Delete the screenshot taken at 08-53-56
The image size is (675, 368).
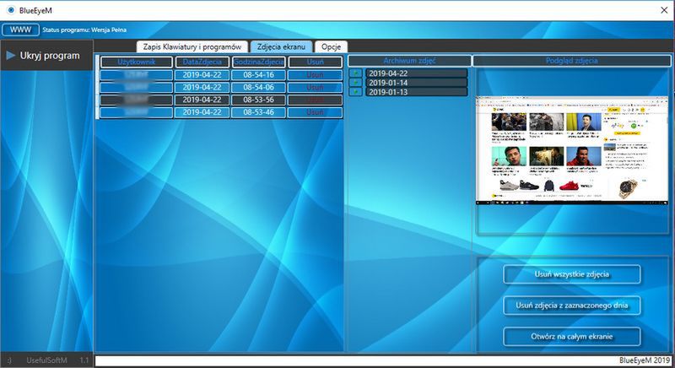[x=315, y=100]
